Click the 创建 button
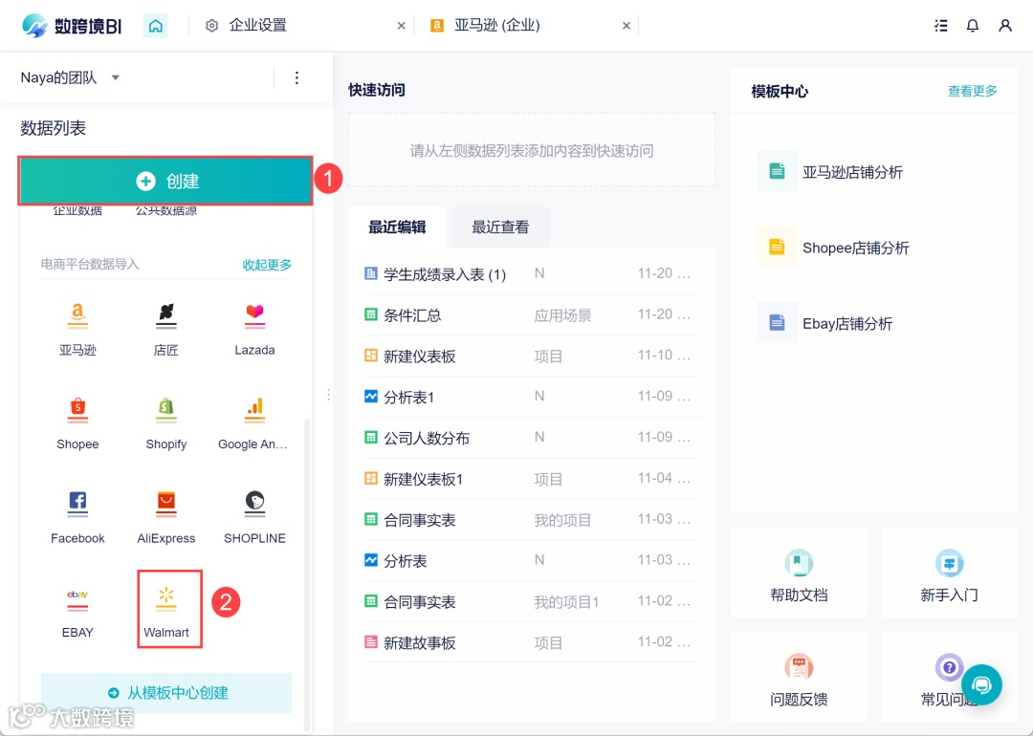 tap(165, 180)
